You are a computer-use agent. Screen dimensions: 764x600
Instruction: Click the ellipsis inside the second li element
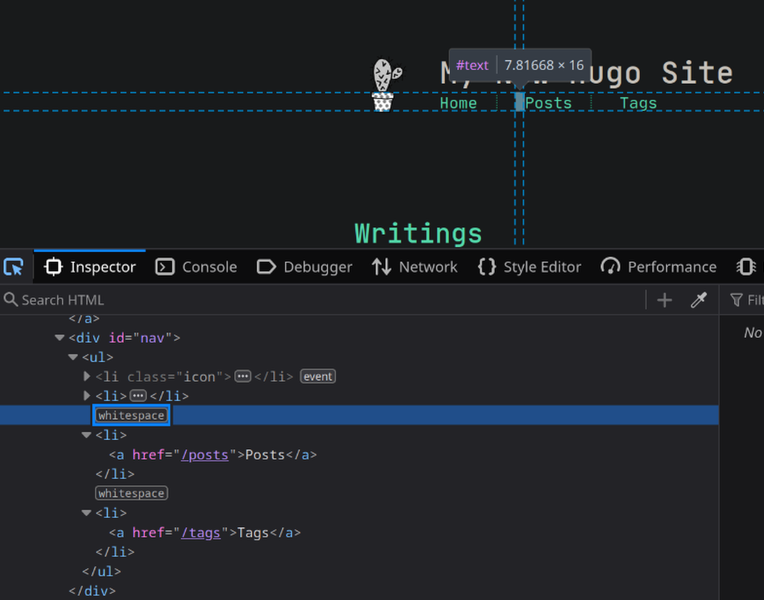138,396
